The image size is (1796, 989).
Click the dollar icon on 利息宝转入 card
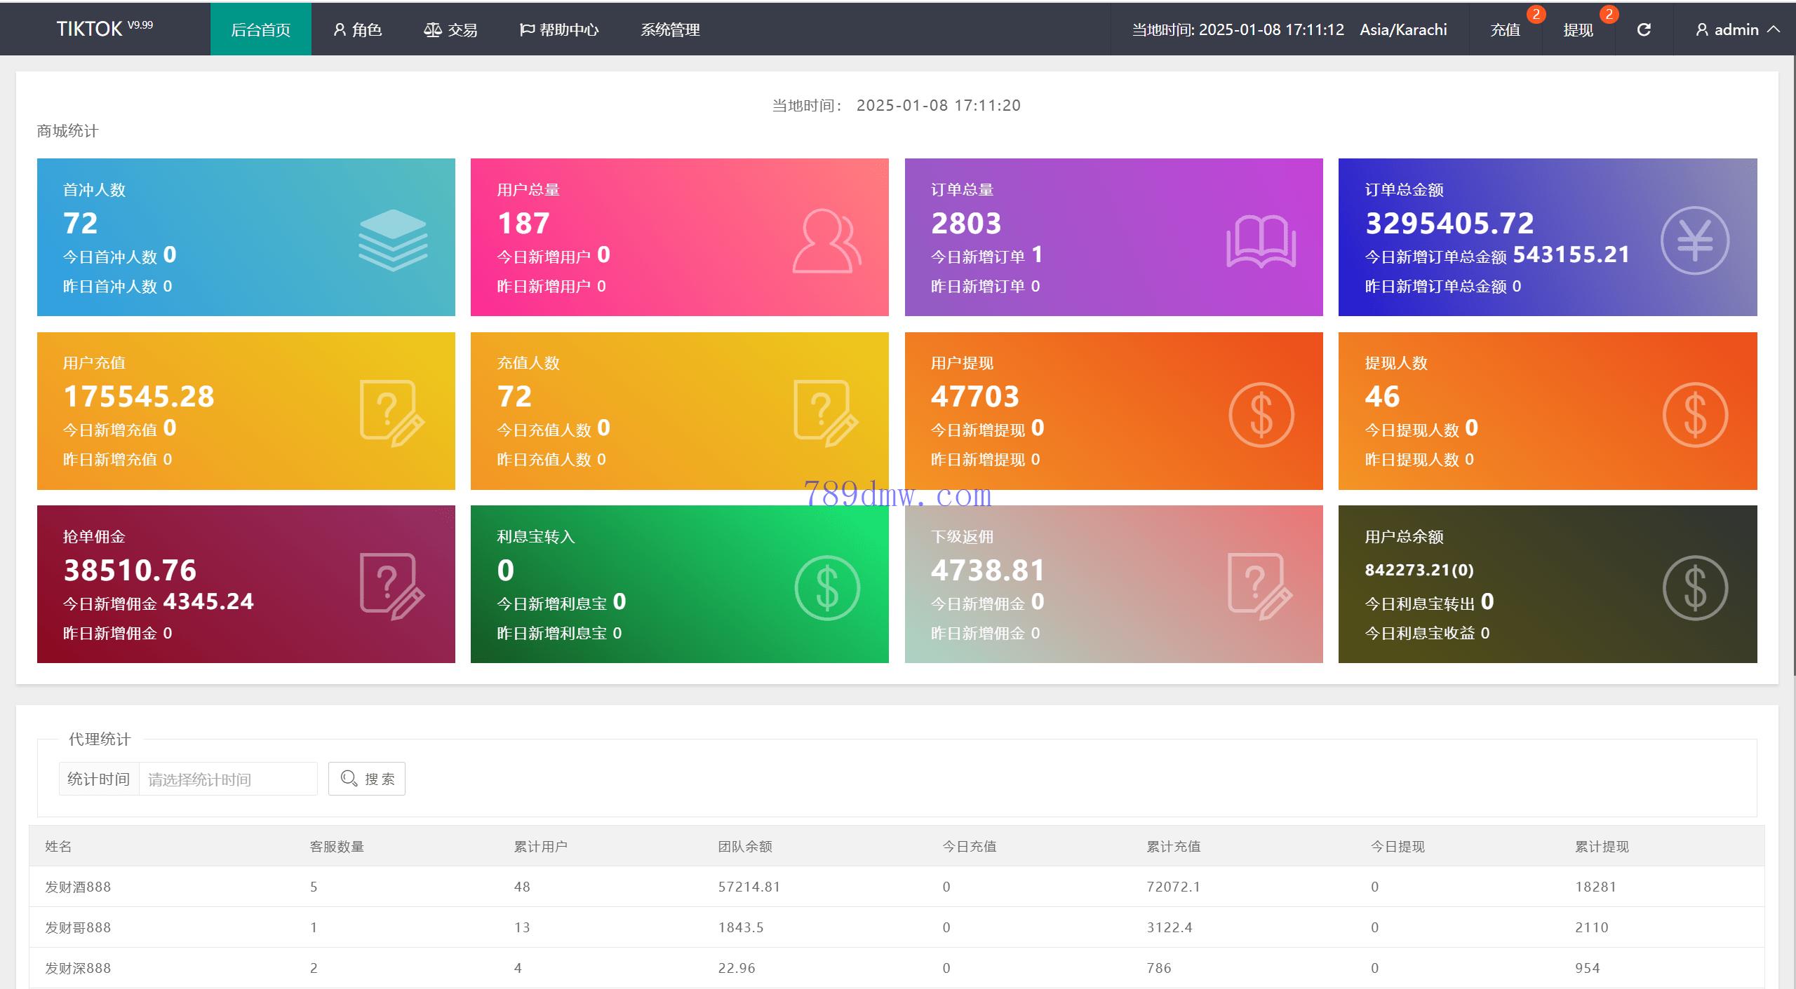(826, 587)
